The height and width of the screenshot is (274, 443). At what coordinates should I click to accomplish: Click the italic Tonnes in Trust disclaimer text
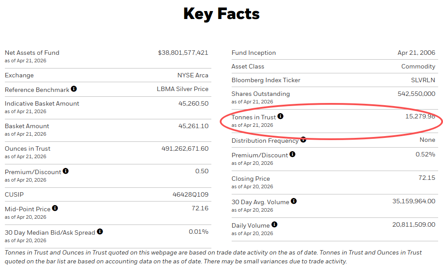point(213,257)
